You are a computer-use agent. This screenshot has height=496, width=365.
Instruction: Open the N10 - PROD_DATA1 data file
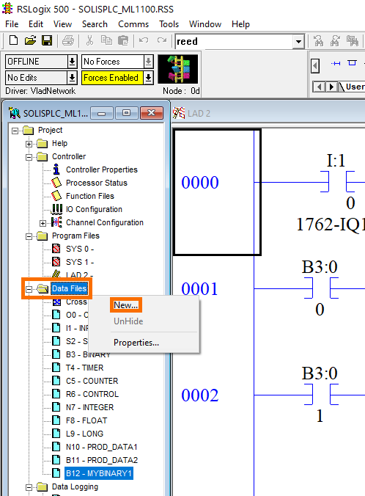click(101, 447)
